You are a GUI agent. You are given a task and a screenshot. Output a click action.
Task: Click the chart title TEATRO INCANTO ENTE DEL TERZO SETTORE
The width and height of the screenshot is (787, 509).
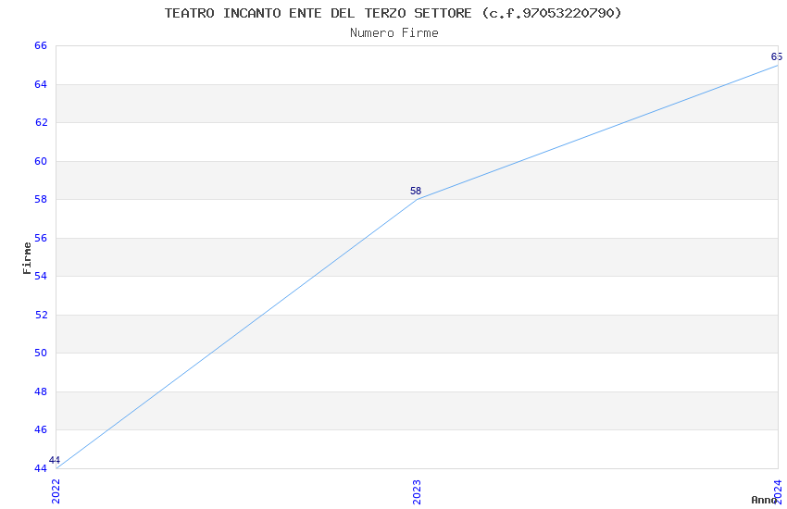[x=393, y=13]
